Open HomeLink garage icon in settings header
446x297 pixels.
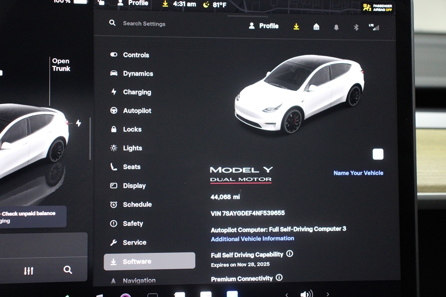pyautogui.click(x=316, y=27)
